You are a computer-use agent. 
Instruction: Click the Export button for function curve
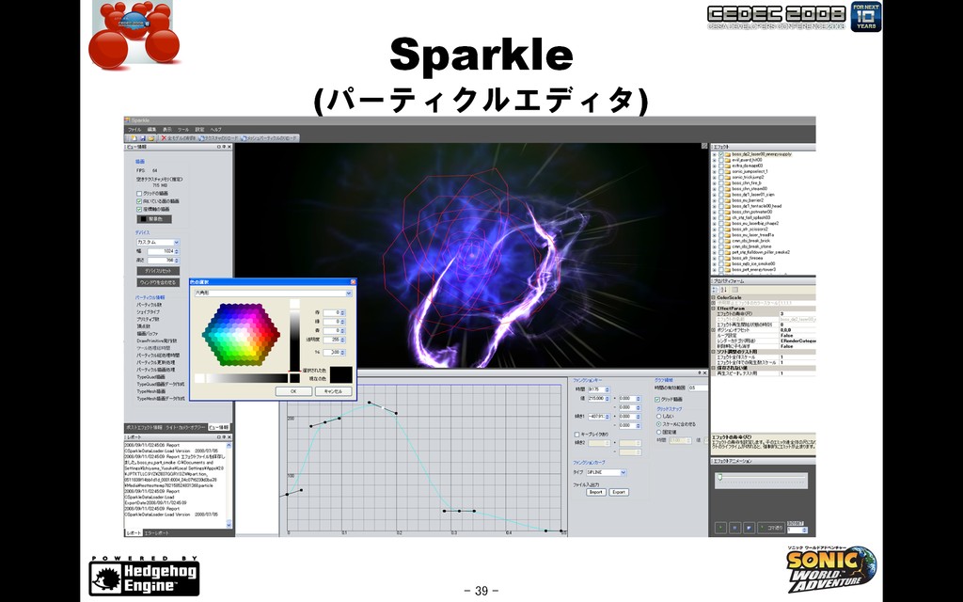619,492
